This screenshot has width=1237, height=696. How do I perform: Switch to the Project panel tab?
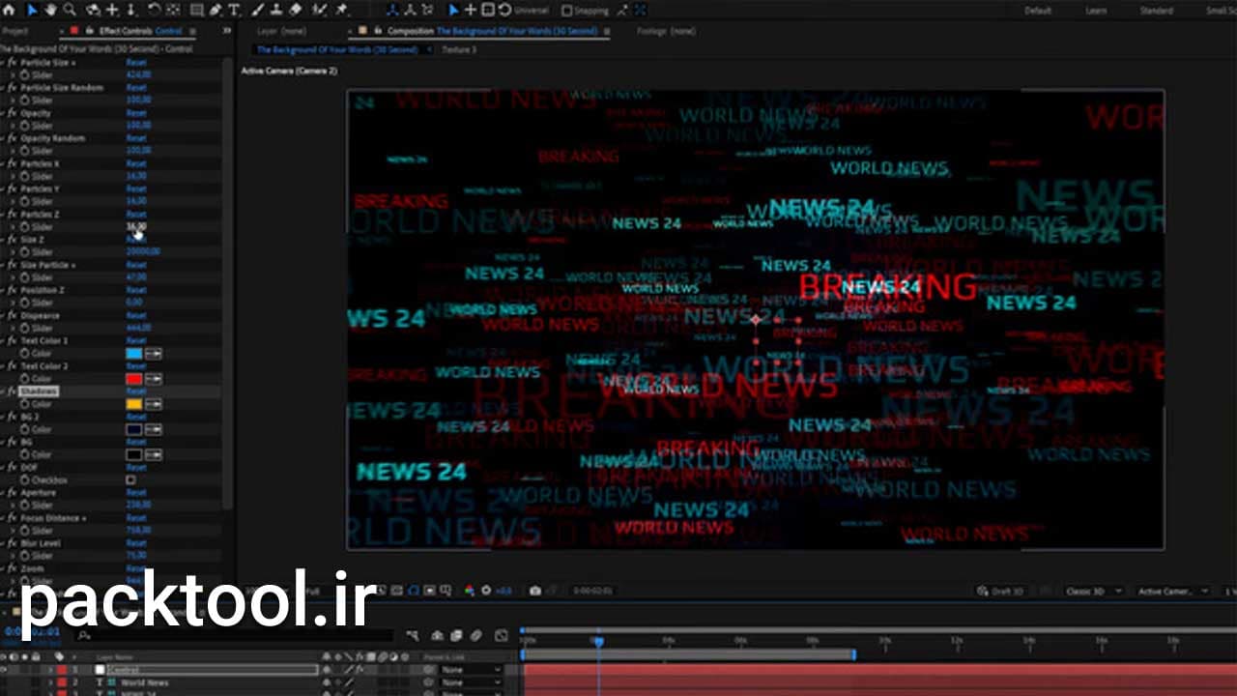(x=15, y=31)
